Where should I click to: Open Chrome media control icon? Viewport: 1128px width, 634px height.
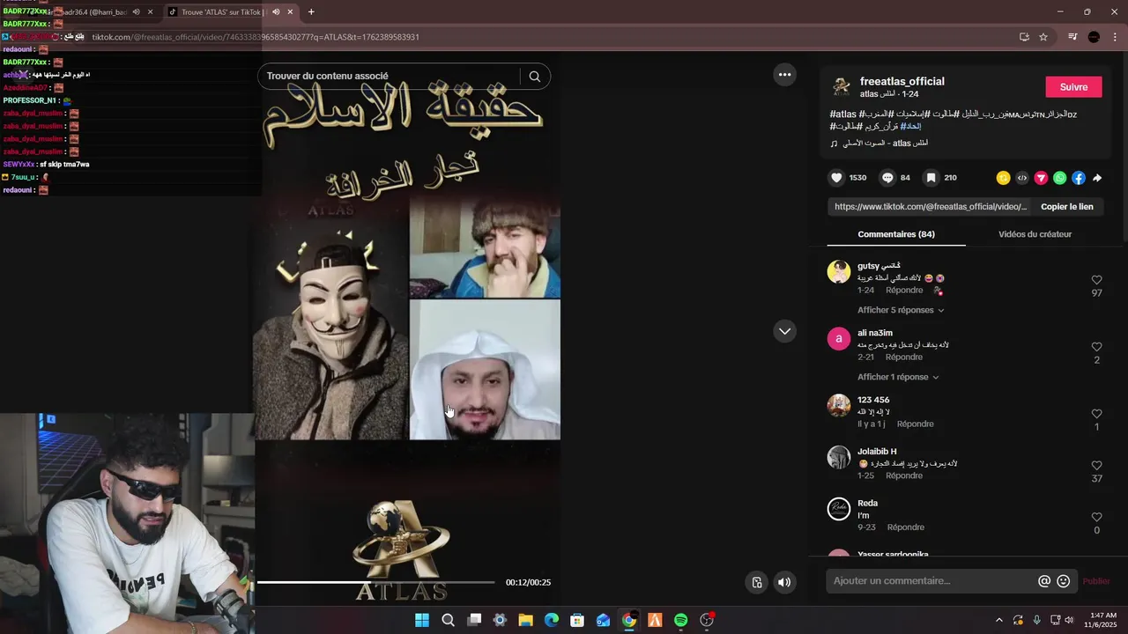1072,37
